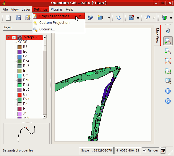
Task: Click the legend scrollbar up arrow
Action: [45, 37]
